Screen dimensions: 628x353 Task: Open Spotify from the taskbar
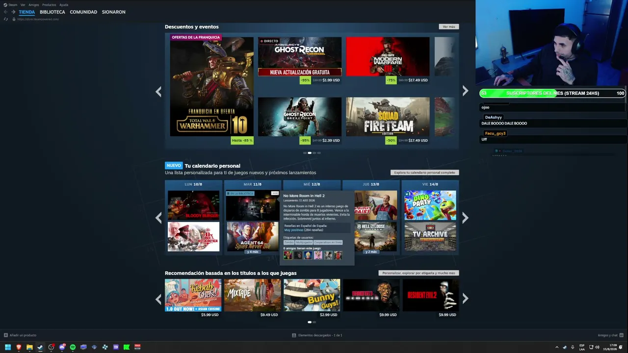coord(73,347)
